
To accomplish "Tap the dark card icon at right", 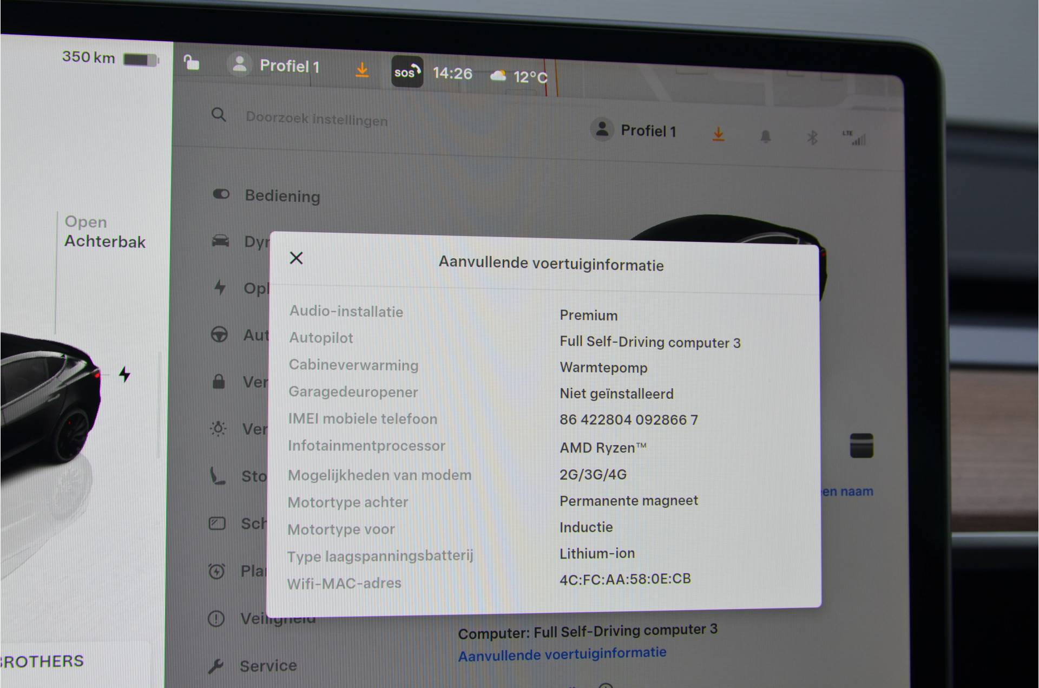I will click(861, 445).
